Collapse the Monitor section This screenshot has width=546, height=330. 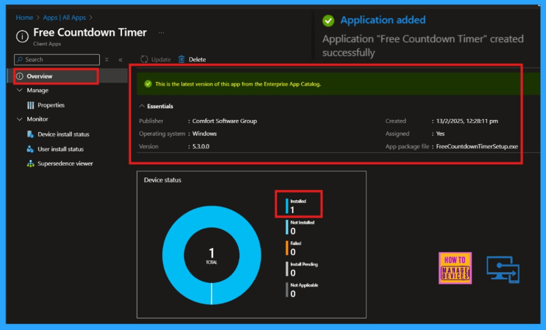(x=20, y=119)
